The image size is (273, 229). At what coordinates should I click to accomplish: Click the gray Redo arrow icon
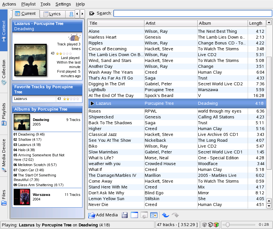[175, 215]
